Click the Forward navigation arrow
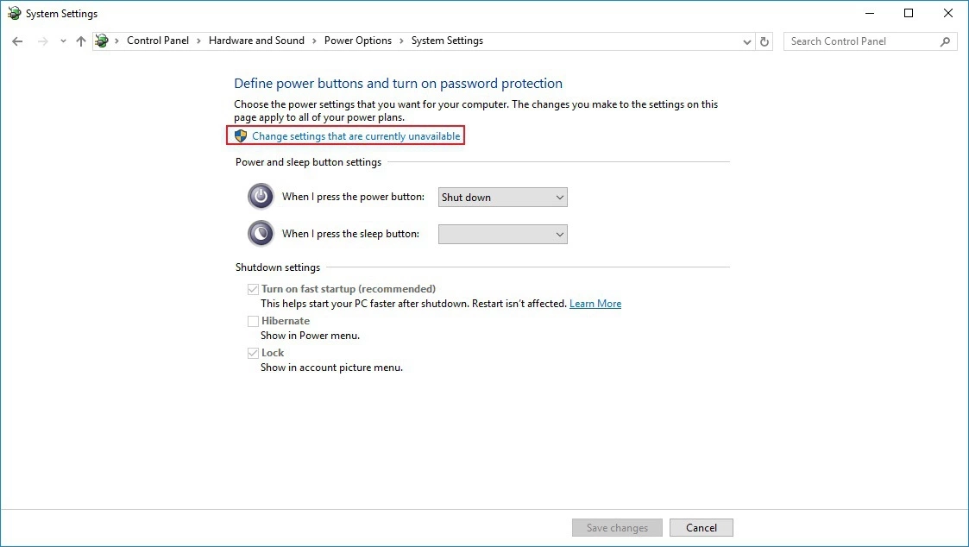Screen dimensions: 969x547 pos(42,41)
